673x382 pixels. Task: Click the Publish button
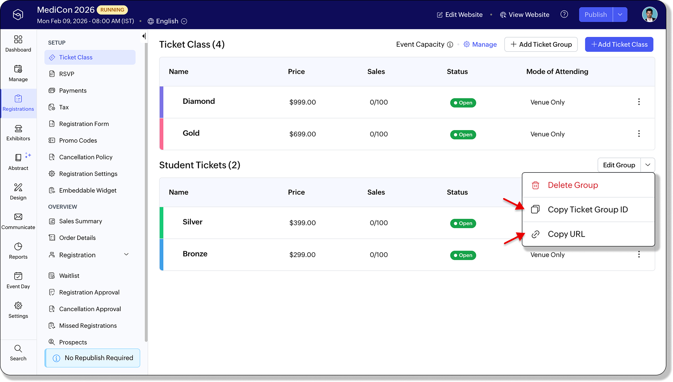[596, 15]
